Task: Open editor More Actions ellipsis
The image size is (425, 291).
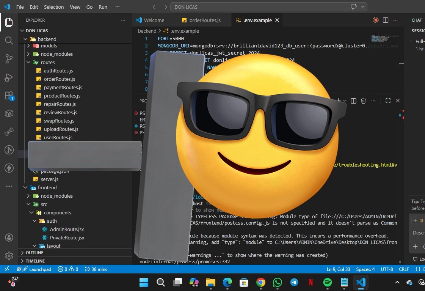Action: (x=395, y=20)
